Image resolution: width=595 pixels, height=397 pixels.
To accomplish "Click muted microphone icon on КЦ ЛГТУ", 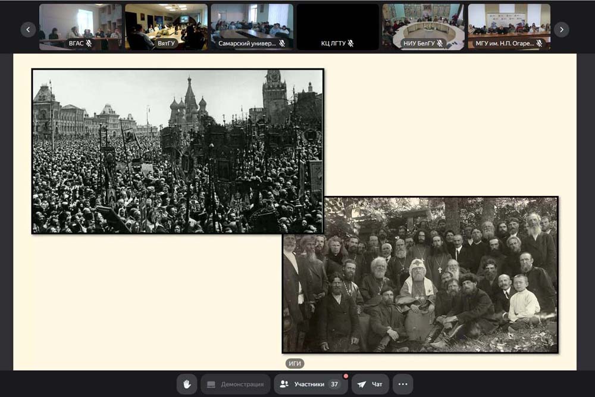I will point(351,43).
